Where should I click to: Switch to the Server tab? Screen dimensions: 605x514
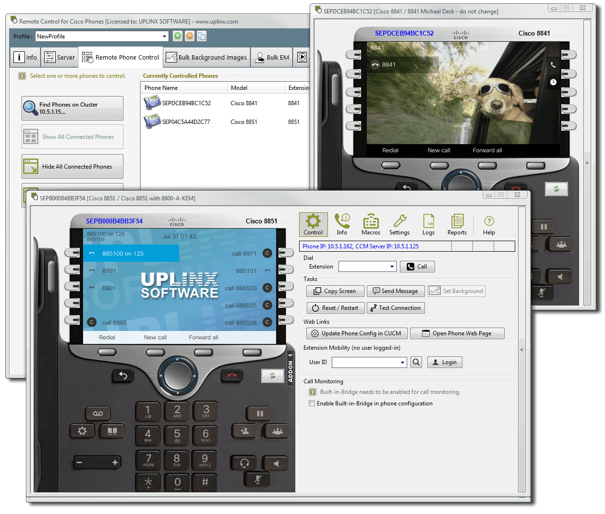pos(60,57)
